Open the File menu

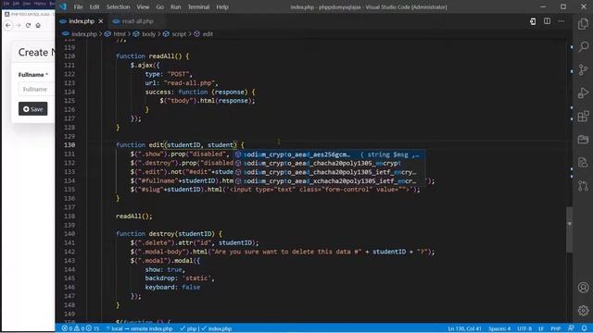[x=78, y=6]
